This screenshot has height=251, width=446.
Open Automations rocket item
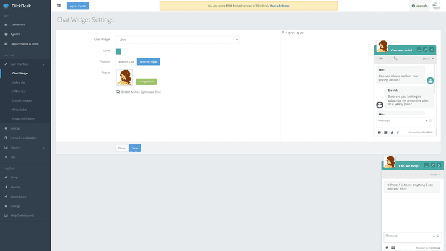pos(18,196)
